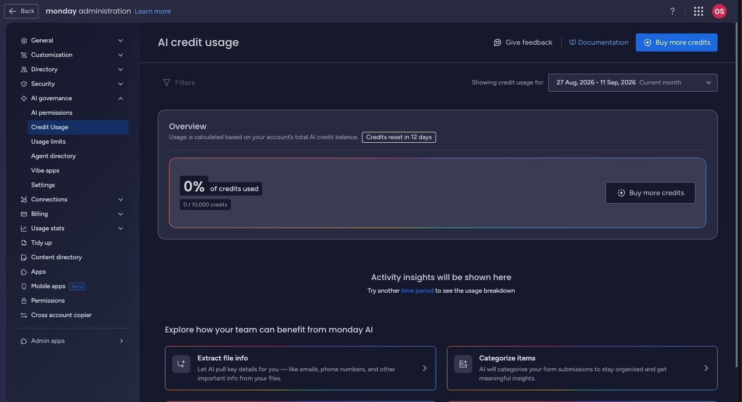Click the Security shield icon
The width and height of the screenshot is (742, 402).
pos(24,84)
